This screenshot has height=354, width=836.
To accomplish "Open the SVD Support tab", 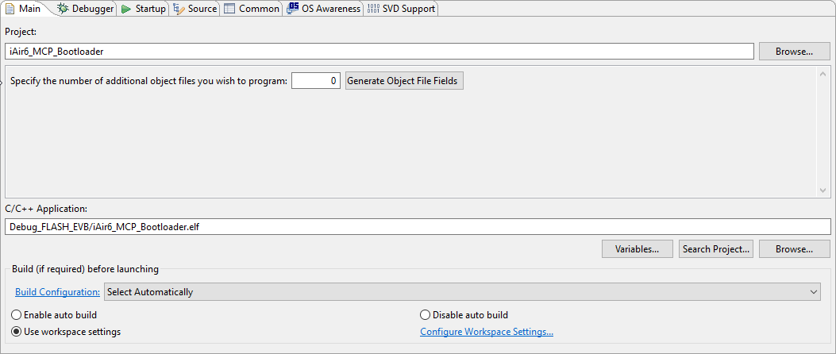I will pyautogui.click(x=408, y=9).
